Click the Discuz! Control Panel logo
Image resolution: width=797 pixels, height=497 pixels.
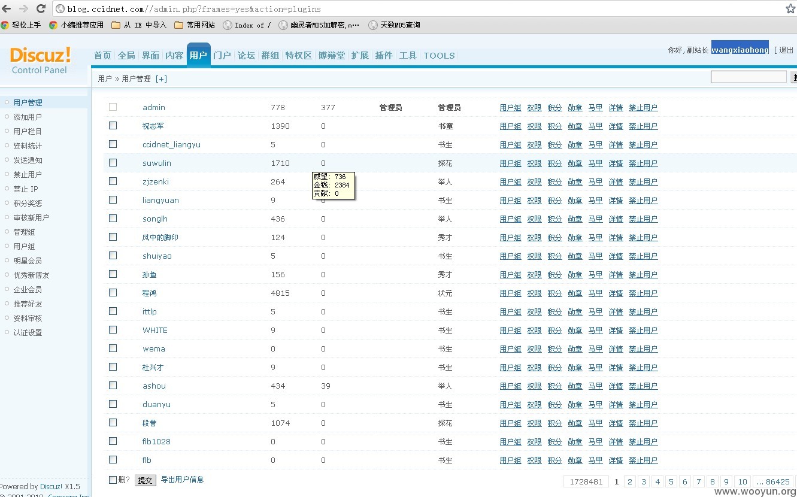click(x=40, y=60)
